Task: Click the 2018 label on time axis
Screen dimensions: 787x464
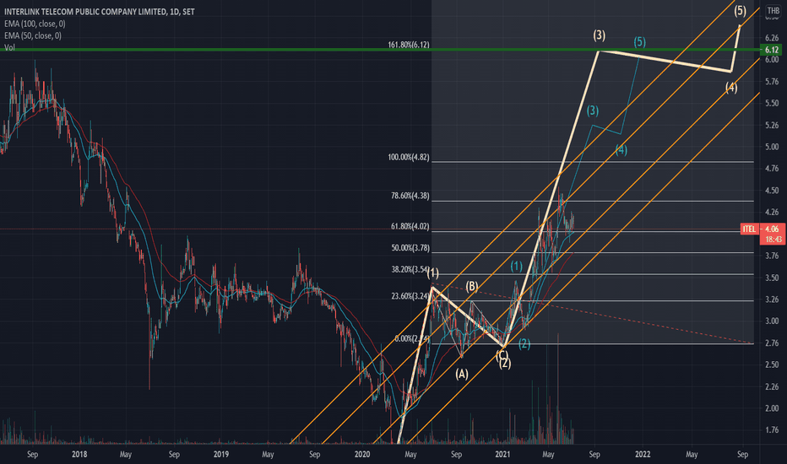Action: 79,455
